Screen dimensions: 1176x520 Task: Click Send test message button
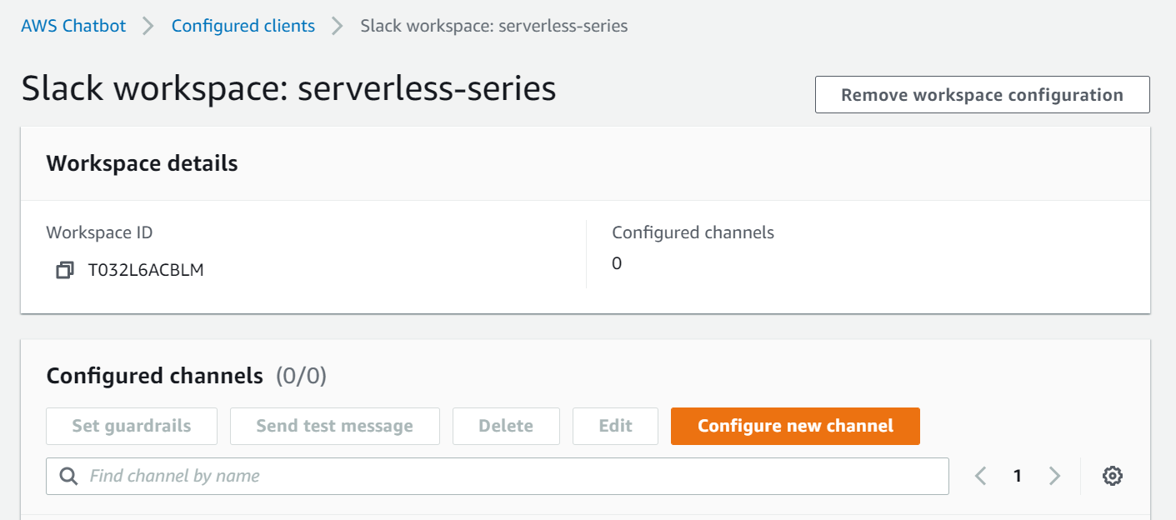334,426
